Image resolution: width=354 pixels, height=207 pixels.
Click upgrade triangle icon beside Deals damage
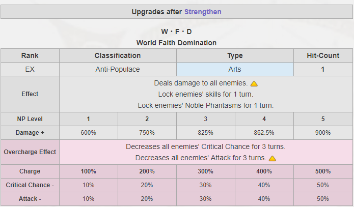(254, 83)
